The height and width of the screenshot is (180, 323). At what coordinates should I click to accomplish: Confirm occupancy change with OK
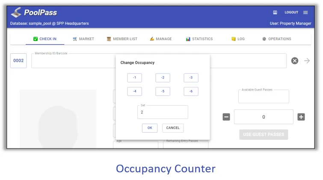pos(150,128)
